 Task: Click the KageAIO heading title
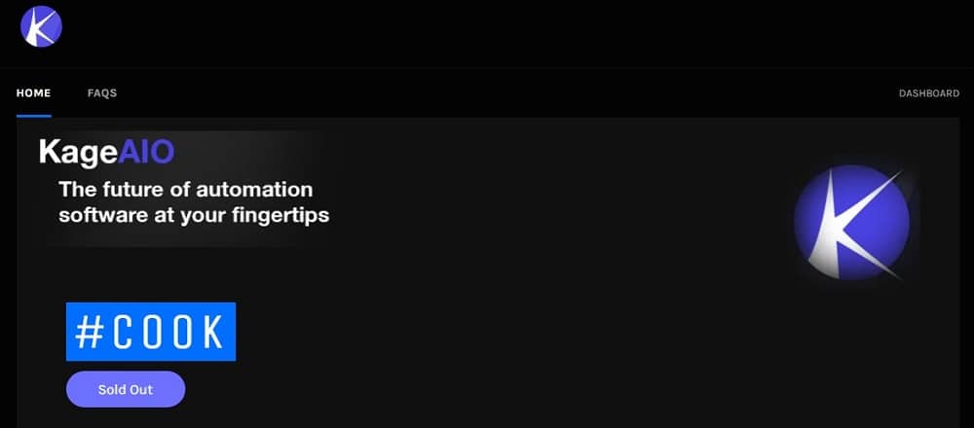point(106,152)
